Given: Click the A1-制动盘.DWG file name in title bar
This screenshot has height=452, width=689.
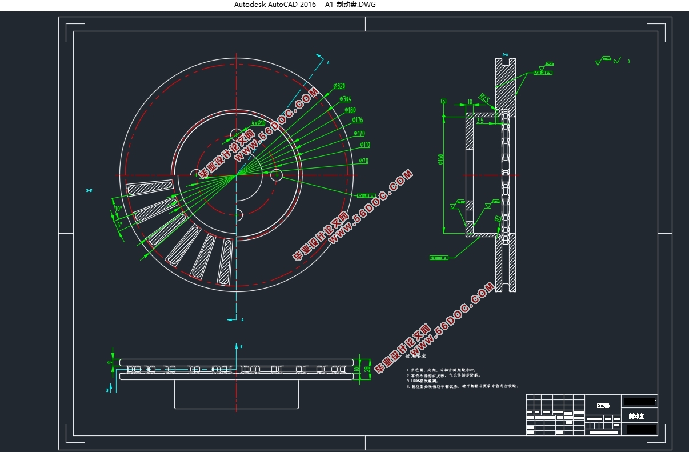Looking at the screenshot, I should [x=350, y=5].
